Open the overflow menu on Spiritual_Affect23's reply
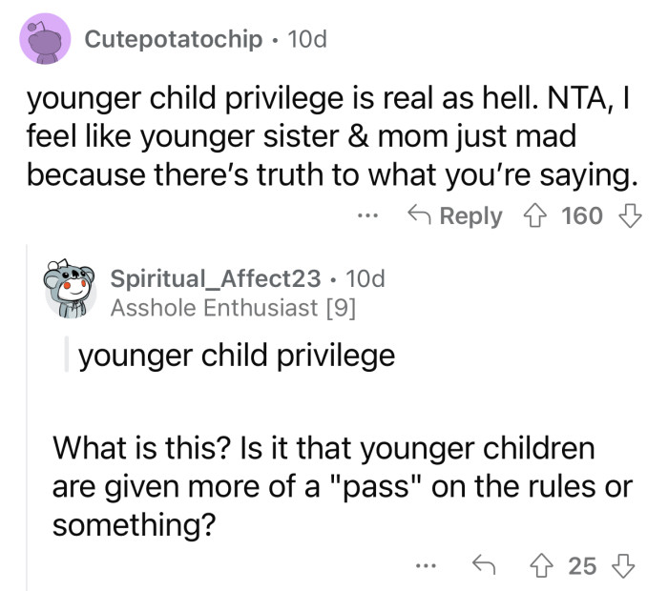This screenshot has width=668, height=591. 427,566
